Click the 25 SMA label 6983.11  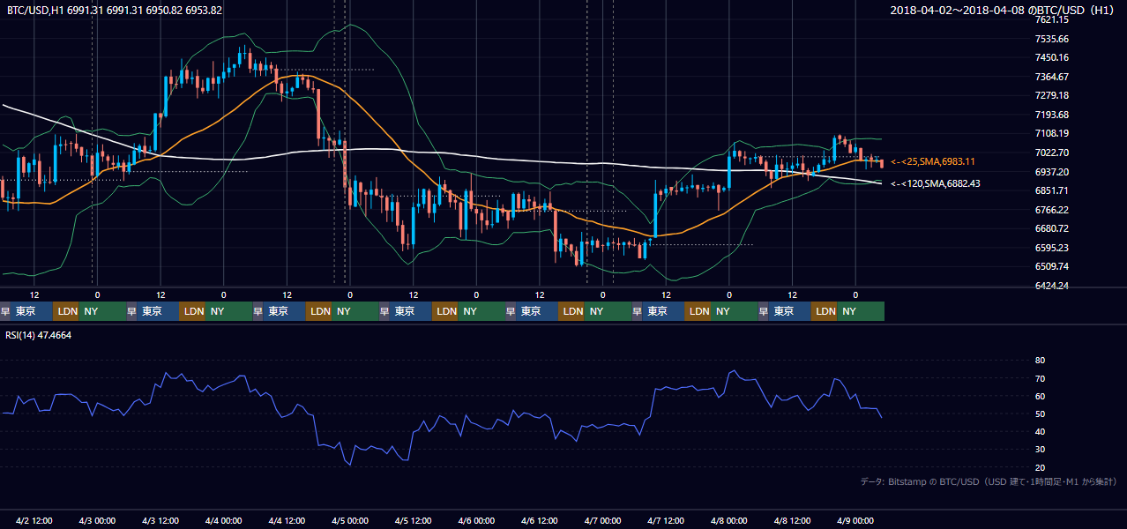click(x=932, y=161)
